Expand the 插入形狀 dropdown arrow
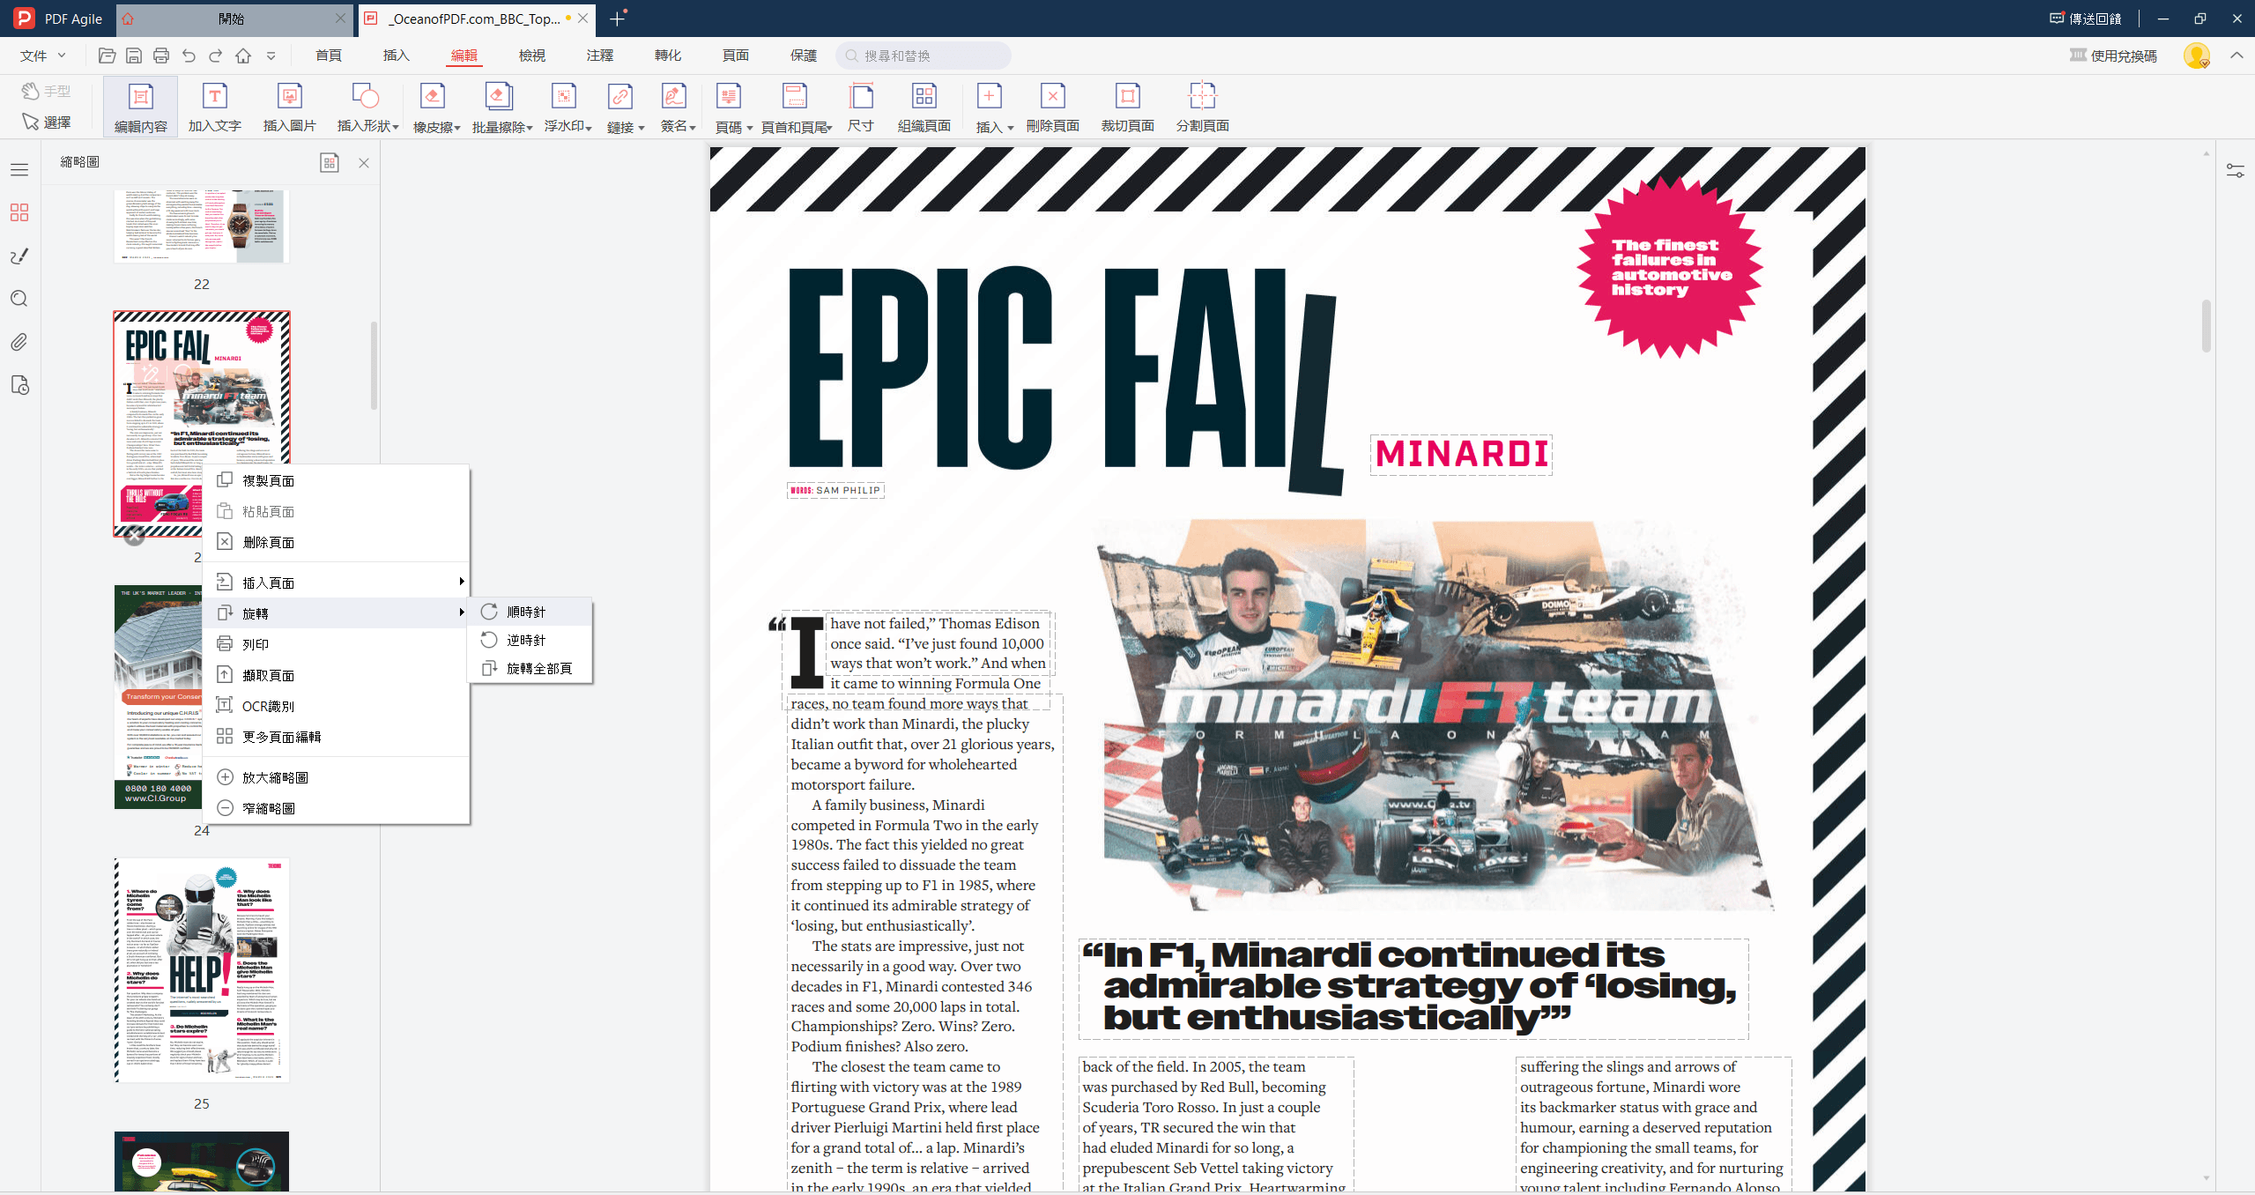Viewport: 2255px width, 1195px height. coord(396,128)
